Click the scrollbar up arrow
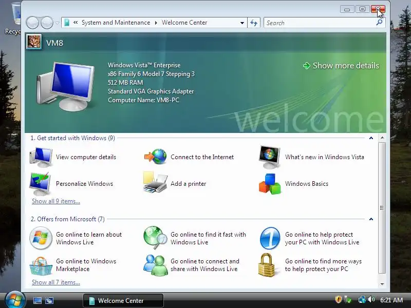This screenshot has height=308, width=411. 382,138
